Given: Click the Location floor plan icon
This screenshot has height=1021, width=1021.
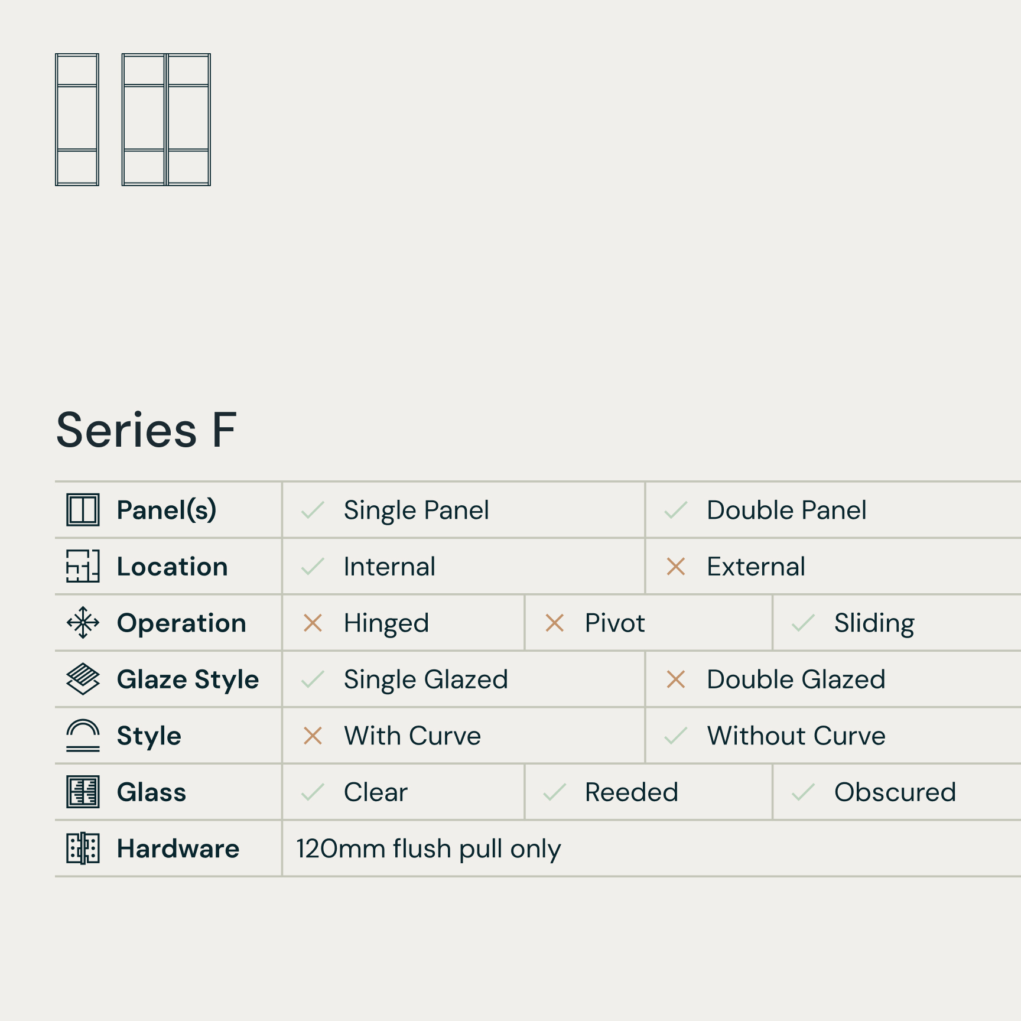Looking at the screenshot, I should tap(83, 566).
